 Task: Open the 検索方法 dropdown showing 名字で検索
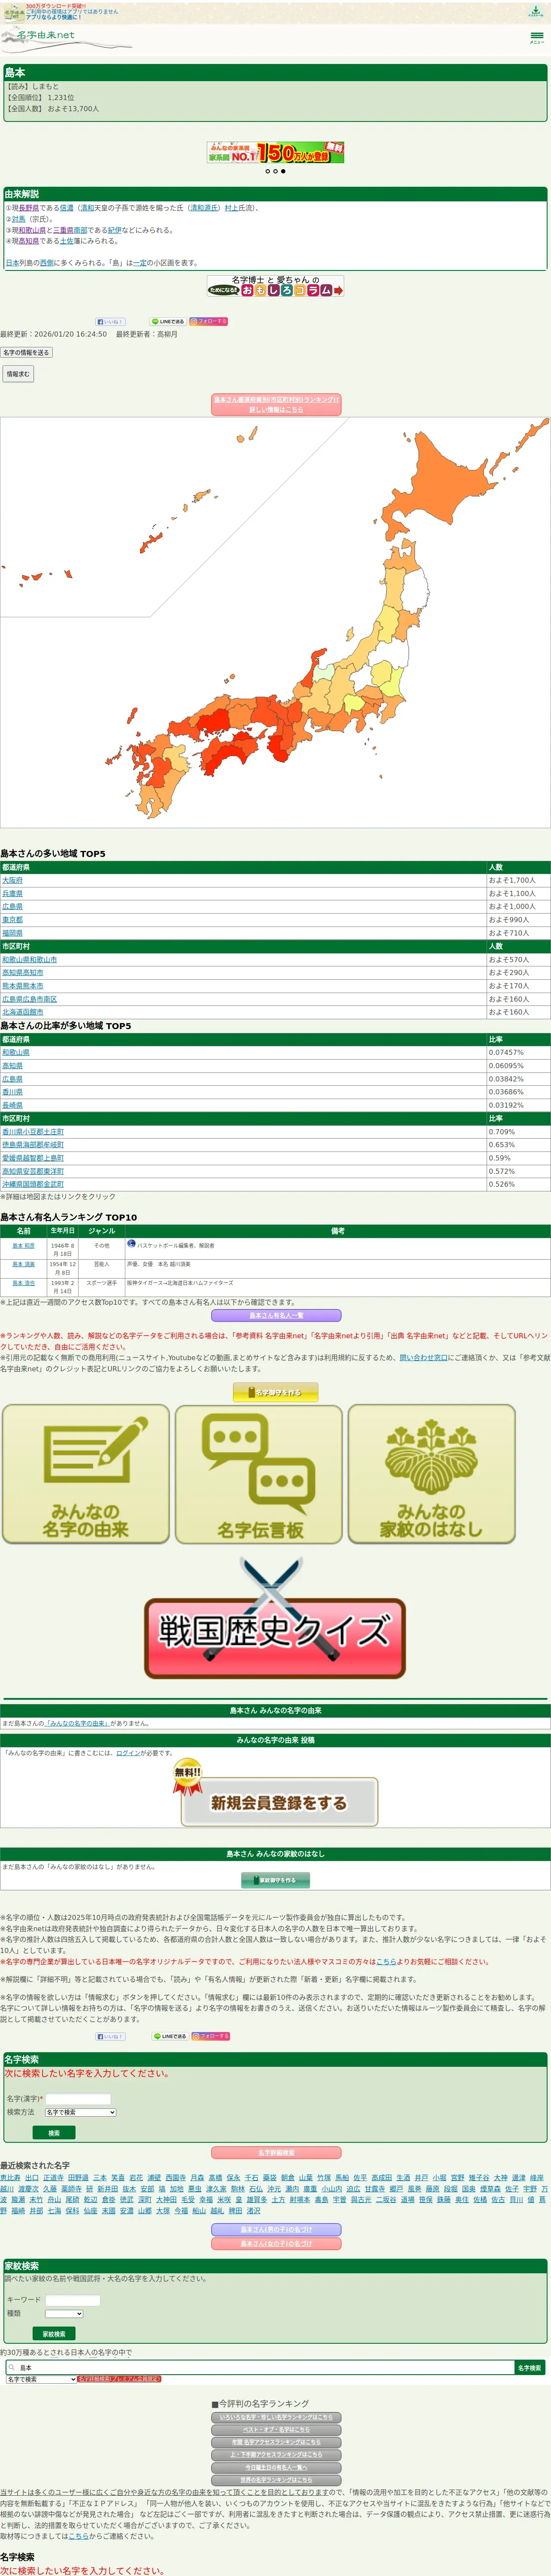[x=80, y=2112]
